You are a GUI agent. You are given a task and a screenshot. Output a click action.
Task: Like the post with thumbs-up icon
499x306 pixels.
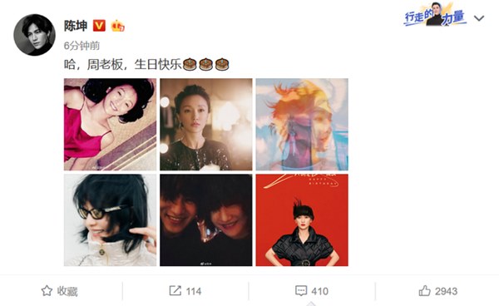(424, 291)
